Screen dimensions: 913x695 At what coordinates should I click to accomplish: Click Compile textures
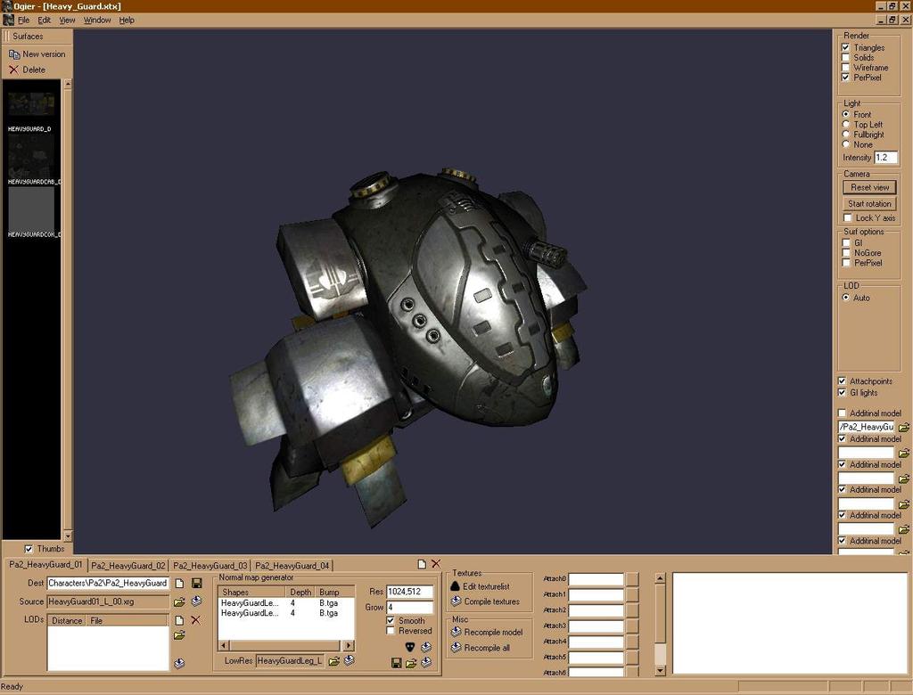[x=486, y=601]
